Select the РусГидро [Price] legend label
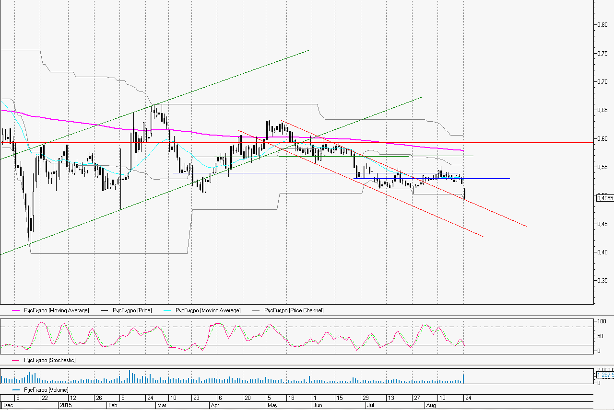 pyautogui.click(x=132, y=310)
